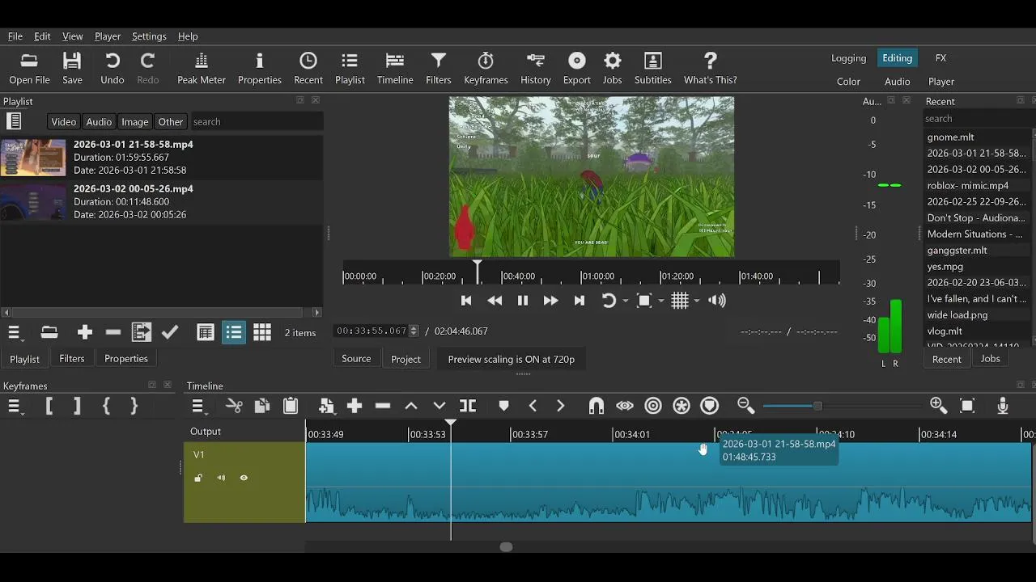Switch the playlist to the details table view

pos(206,332)
